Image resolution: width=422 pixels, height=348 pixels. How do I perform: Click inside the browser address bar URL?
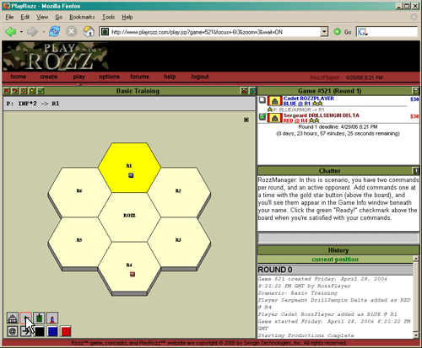tap(214, 32)
